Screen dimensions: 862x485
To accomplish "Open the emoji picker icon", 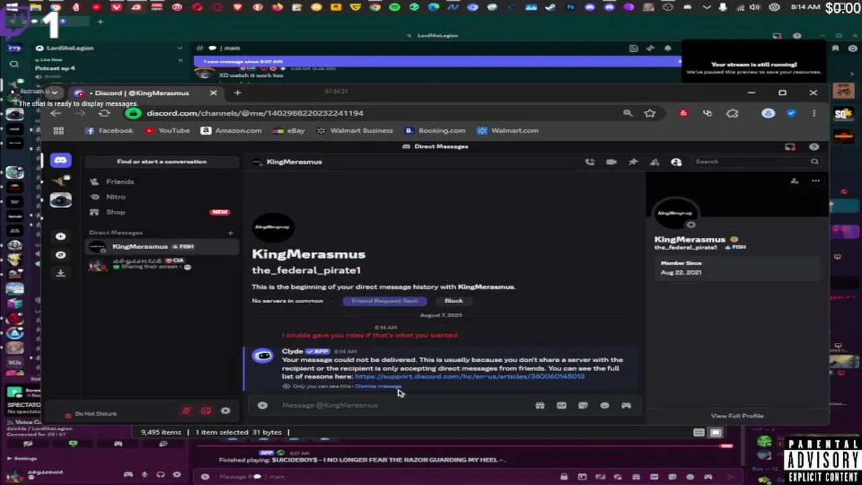I will tap(605, 405).
